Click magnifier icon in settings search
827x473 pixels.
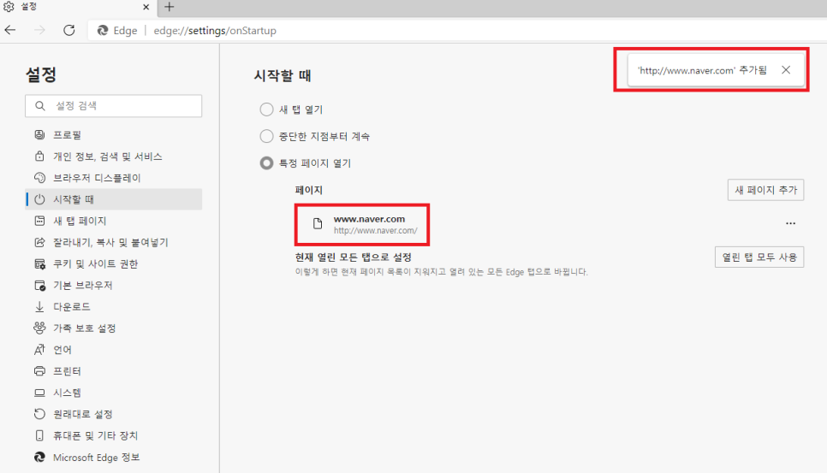point(40,106)
